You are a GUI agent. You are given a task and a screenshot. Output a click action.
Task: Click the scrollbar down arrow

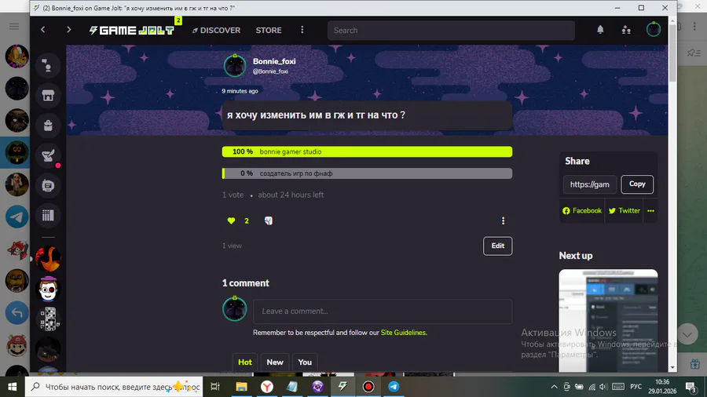[672, 367]
